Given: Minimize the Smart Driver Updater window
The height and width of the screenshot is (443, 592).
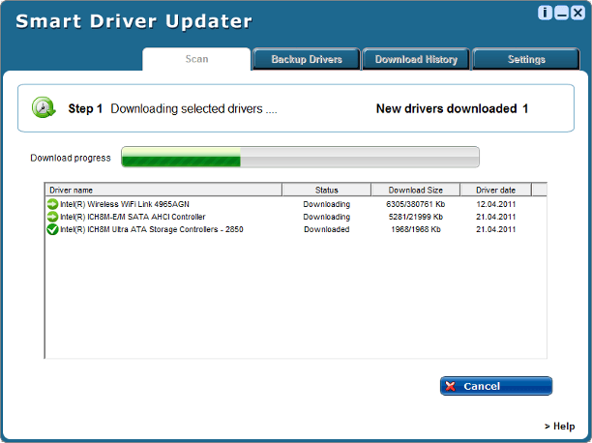Looking at the screenshot, I should click(x=561, y=13).
